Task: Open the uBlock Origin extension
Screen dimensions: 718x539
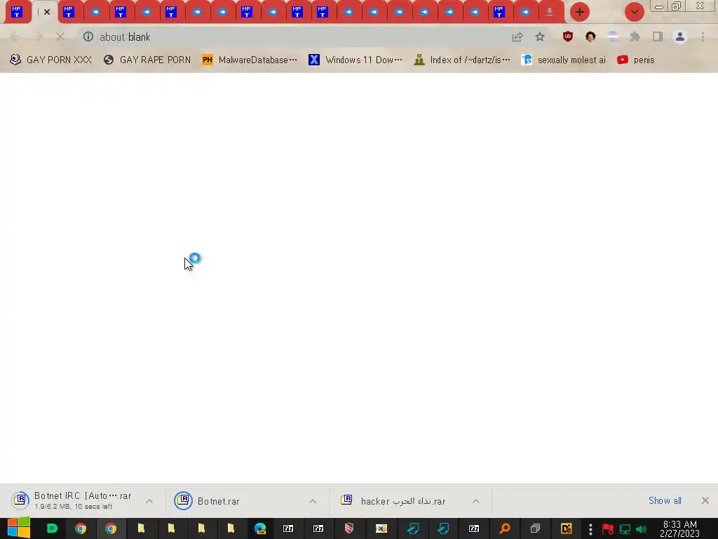Action: point(568,36)
